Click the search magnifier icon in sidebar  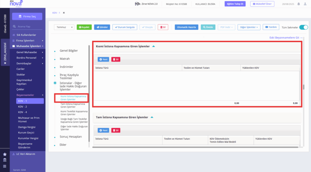coord(14,26)
